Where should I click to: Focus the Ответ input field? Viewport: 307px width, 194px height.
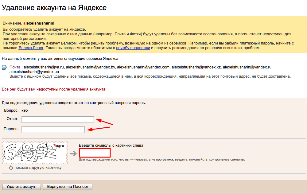[x=58, y=119]
